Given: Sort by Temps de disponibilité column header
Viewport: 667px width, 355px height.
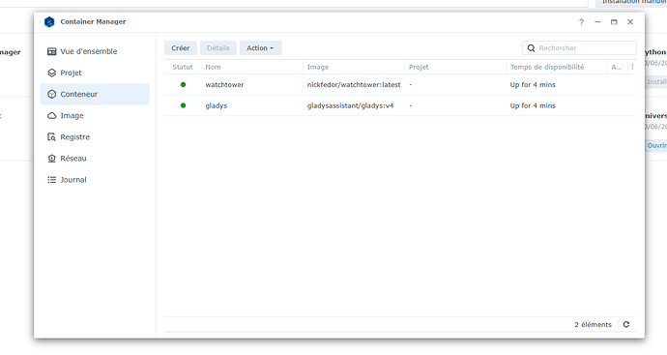Looking at the screenshot, I should [x=557, y=67].
